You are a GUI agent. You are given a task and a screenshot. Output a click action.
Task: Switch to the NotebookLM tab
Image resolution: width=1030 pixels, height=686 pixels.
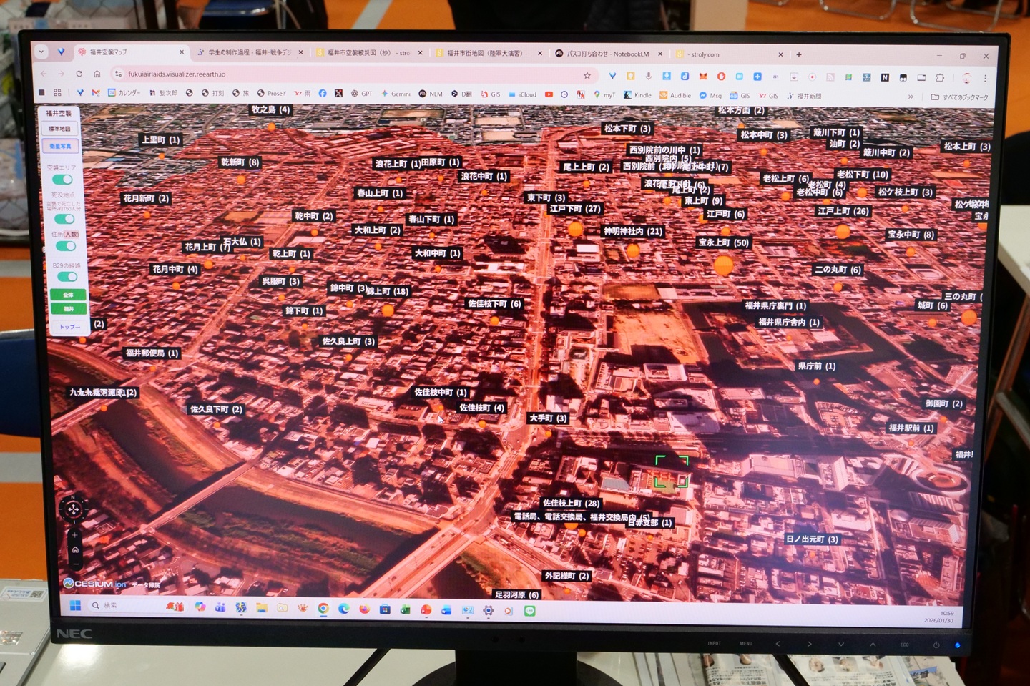(608, 54)
